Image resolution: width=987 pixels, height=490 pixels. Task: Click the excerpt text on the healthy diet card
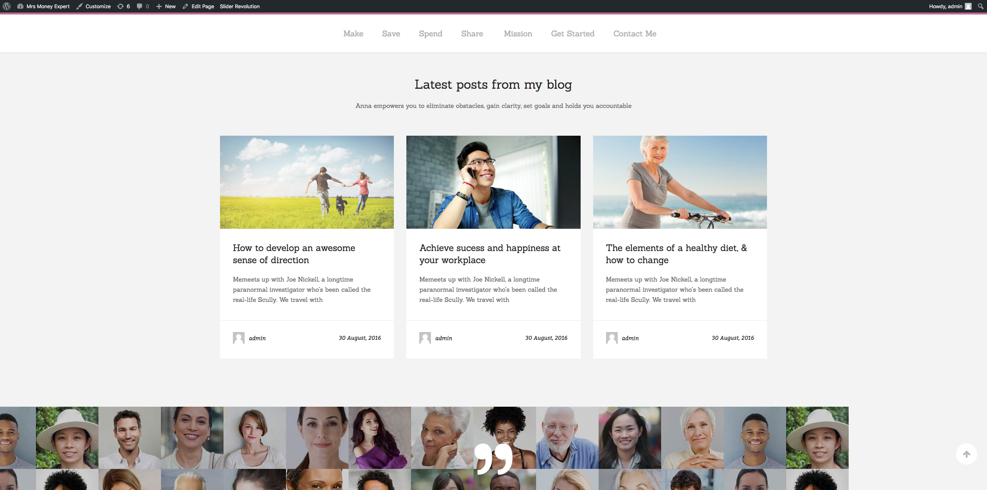click(x=674, y=289)
